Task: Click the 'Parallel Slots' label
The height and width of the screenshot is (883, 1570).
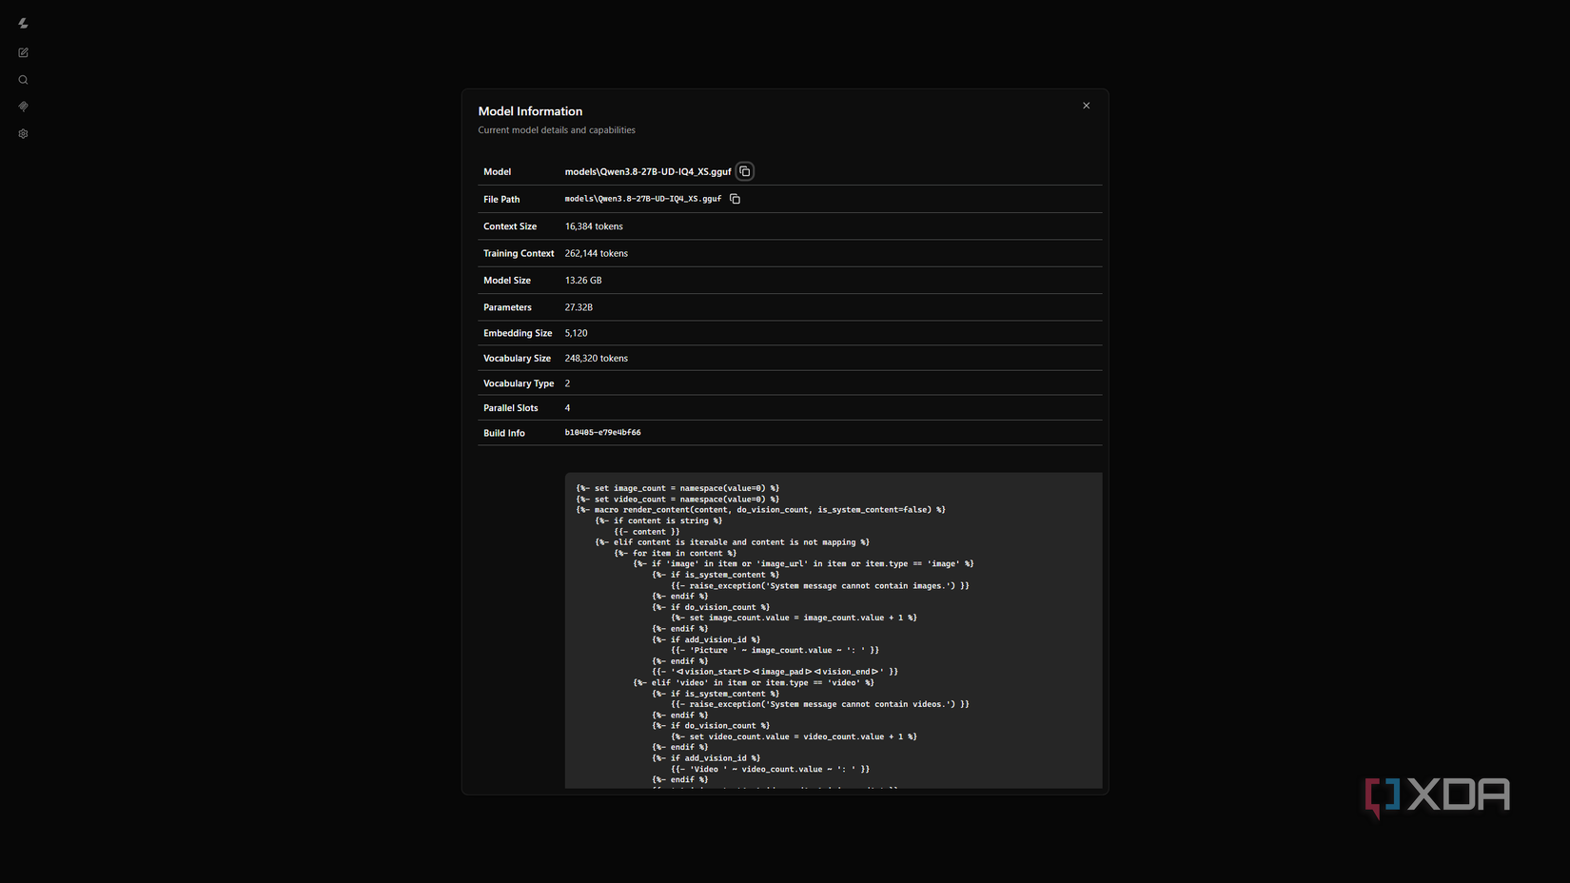Action: 511,408
